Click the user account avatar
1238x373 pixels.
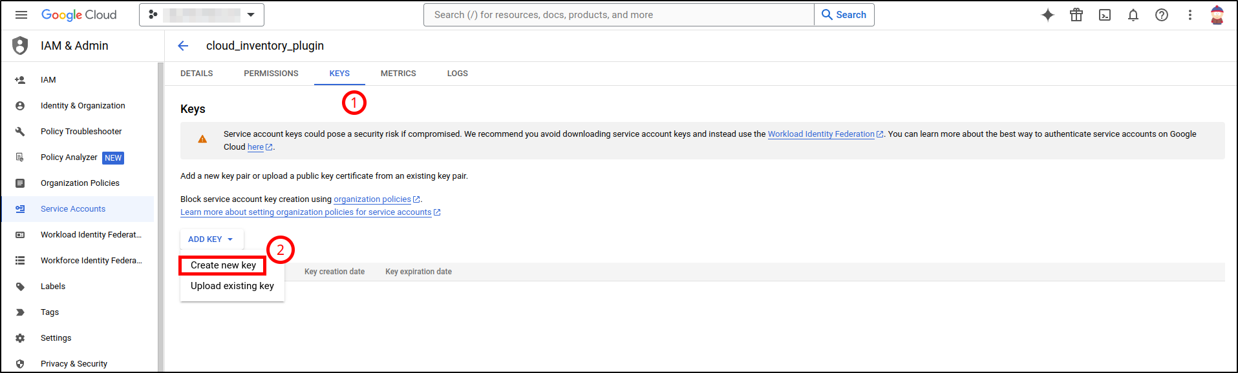(1217, 15)
